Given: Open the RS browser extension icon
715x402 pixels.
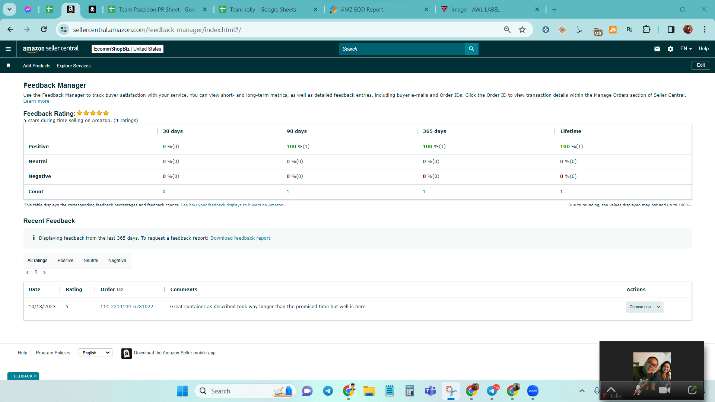Looking at the screenshot, I should (x=630, y=30).
